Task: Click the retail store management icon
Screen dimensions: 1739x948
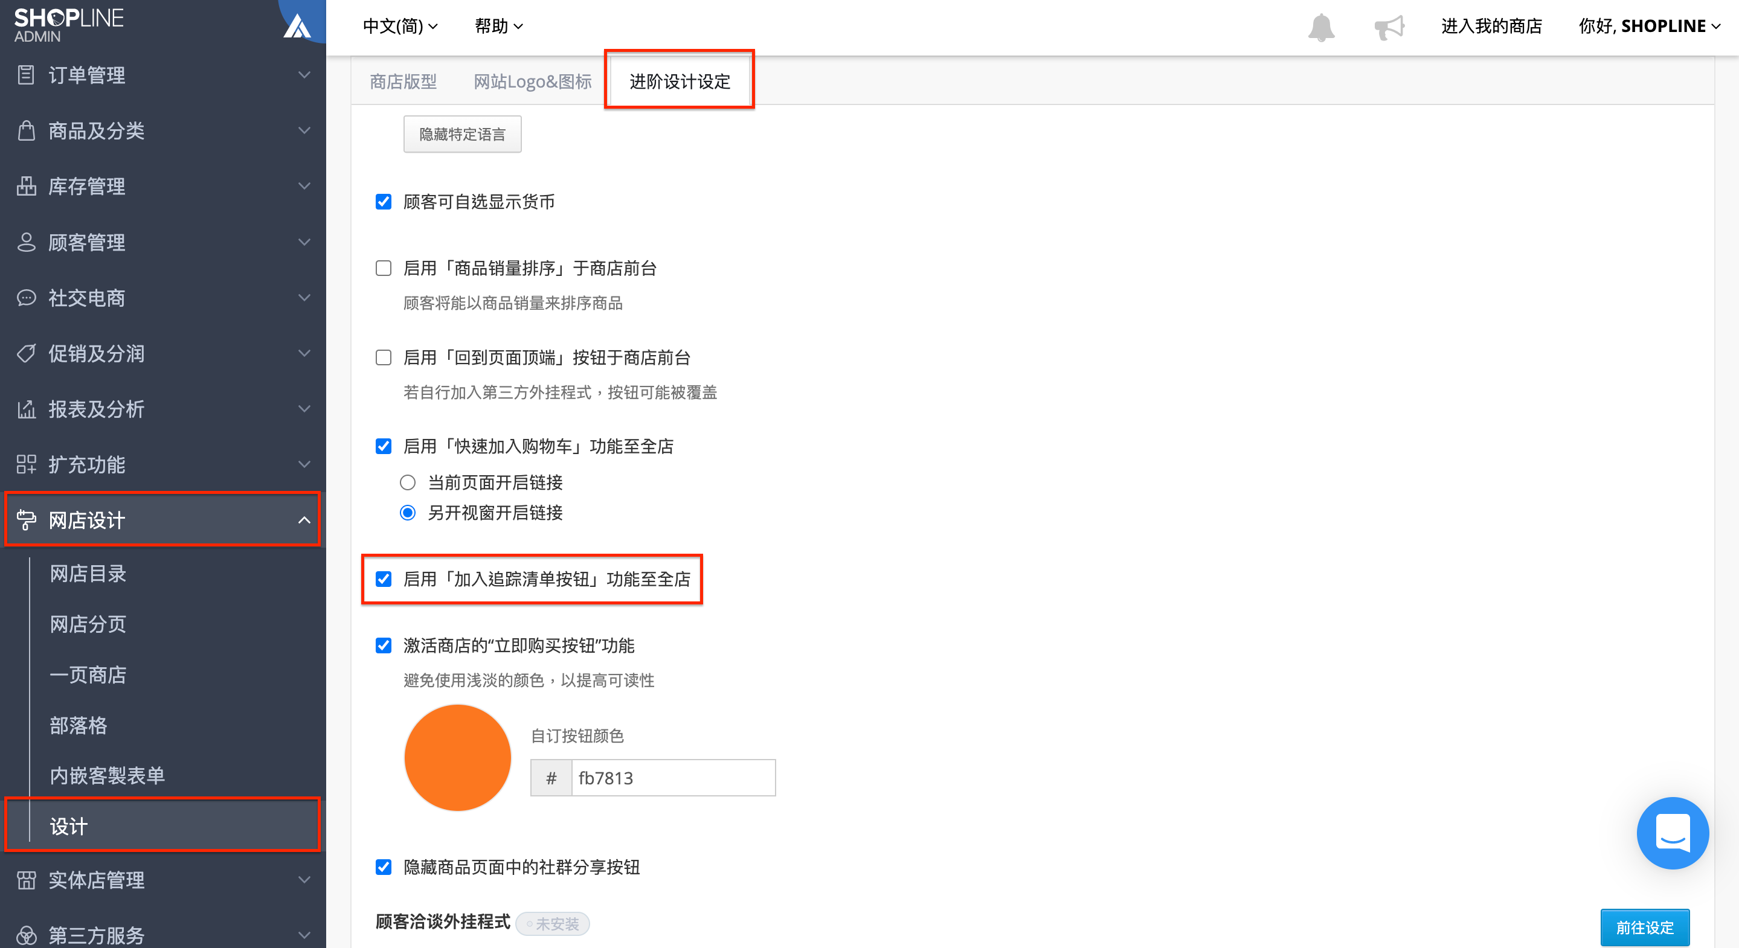Action: click(27, 880)
